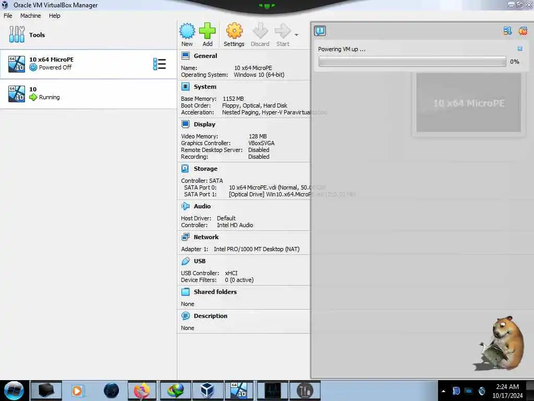
Task: Open the dark globe browser taskbar icon
Action: (112, 391)
